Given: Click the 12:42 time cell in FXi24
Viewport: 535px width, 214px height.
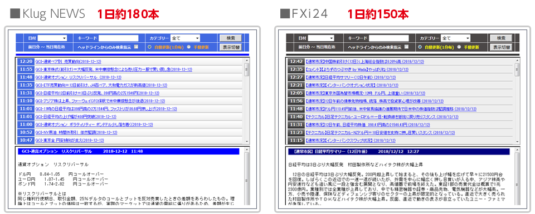Looking at the screenshot, I should pos(296,62).
